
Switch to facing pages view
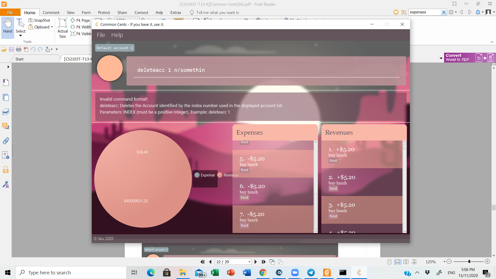coord(406,262)
